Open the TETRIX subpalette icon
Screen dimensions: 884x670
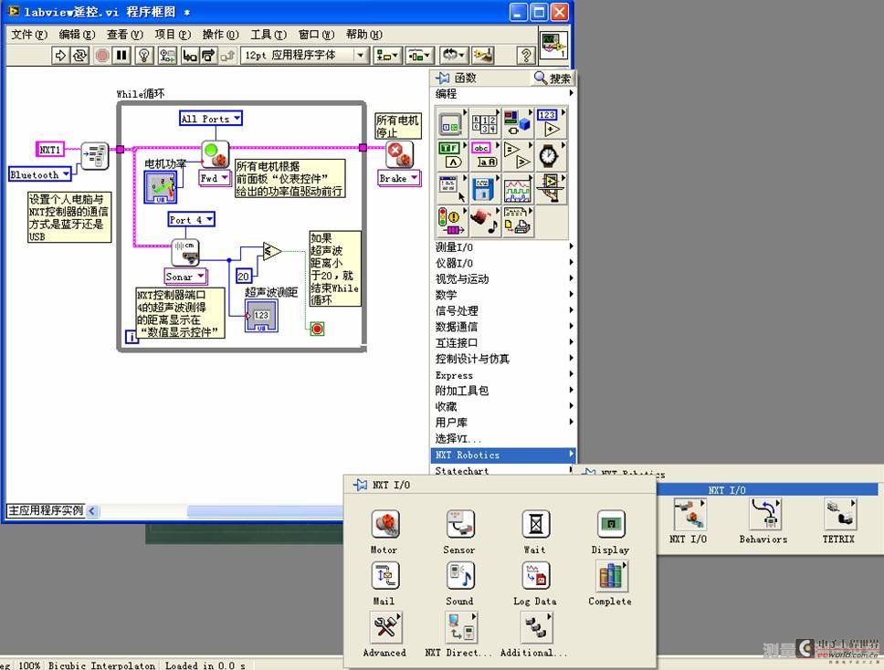(840, 514)
